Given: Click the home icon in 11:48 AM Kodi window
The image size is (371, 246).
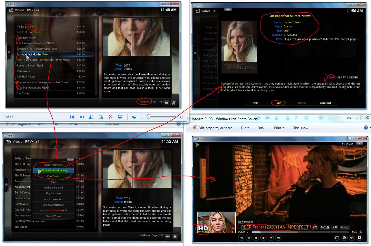Looking at the screenshot, I should point(174,103).
